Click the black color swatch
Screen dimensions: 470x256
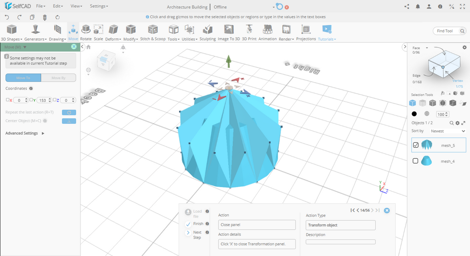[414, 114]
